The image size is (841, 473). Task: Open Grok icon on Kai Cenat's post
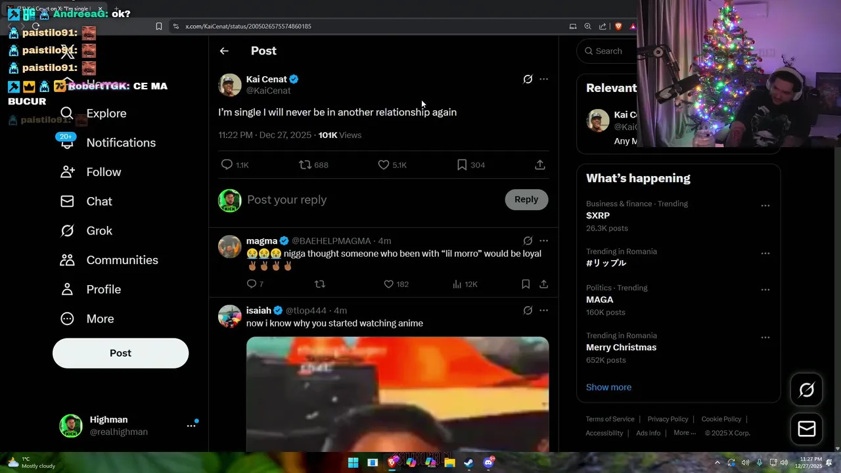[x=528, y=79]
